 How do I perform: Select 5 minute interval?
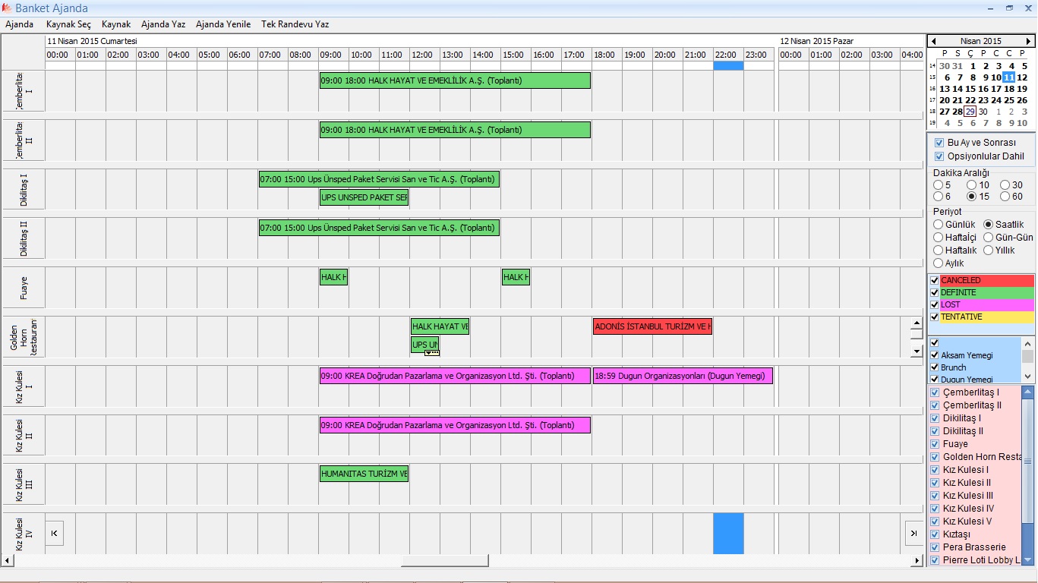[x=939, y=185]
